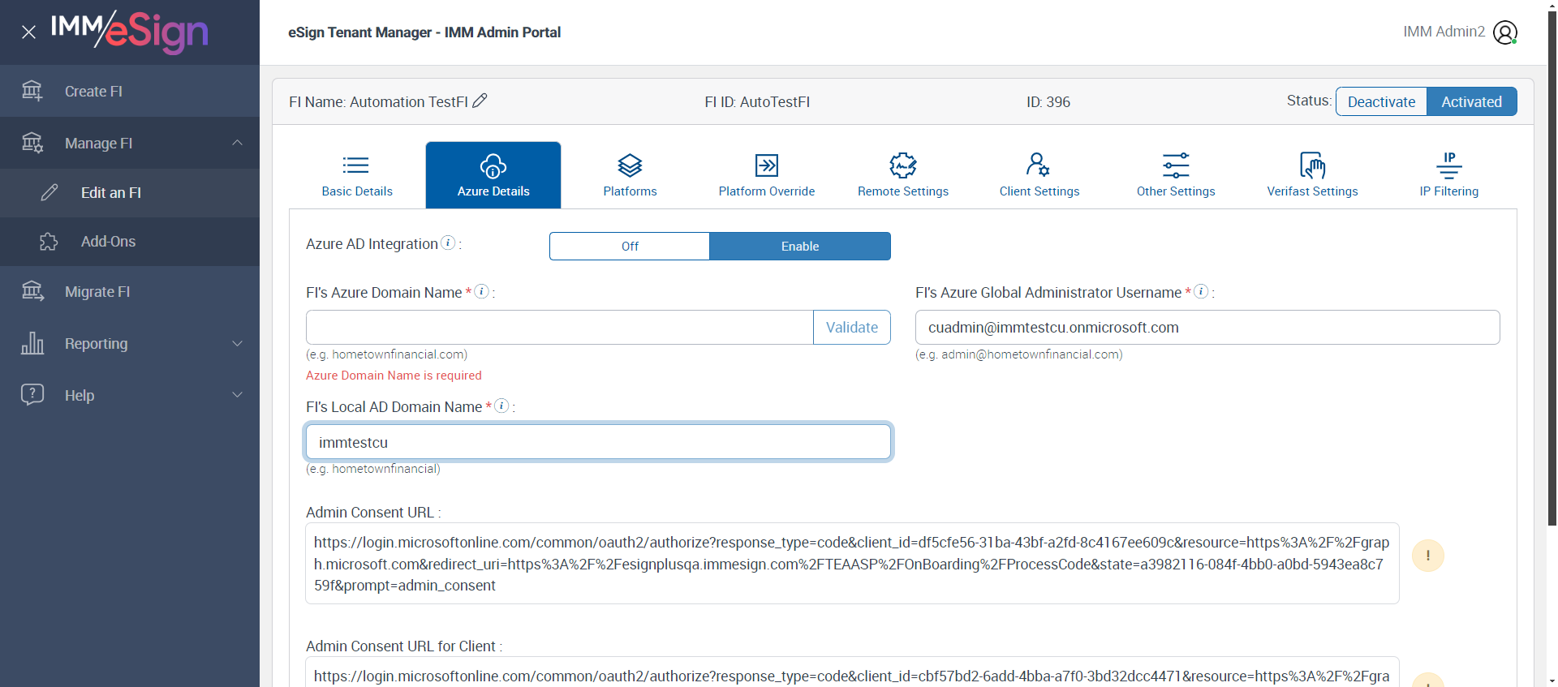Open the Other Settings tab
The height and width of the screenshot is (687, 1558).
(1176, 175)
